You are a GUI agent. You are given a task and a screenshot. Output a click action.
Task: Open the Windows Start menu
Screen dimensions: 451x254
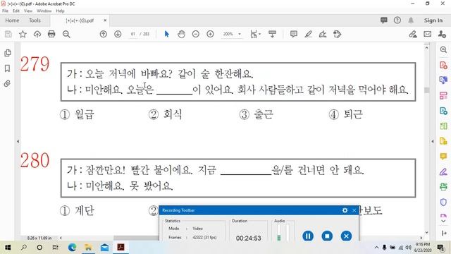pyautogui.click(x=8, y=248)
